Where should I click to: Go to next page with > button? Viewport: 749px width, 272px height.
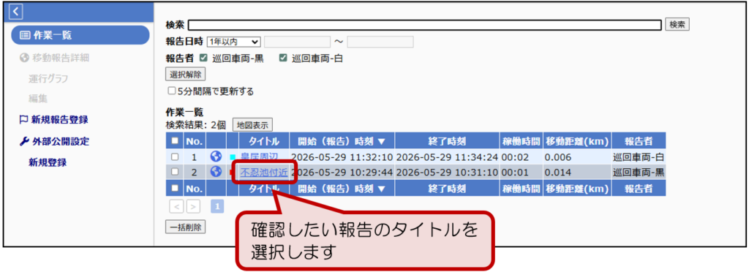(x=193, y=207)
